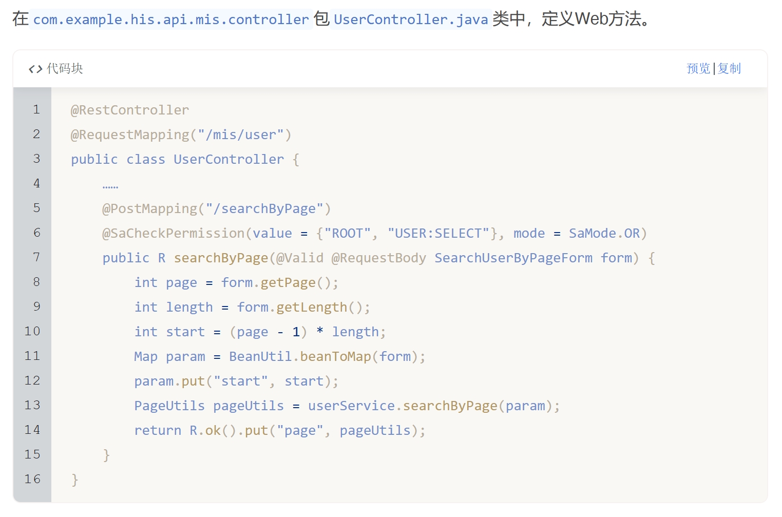Click line number 13 in the gutter

pyautogui.click(x=32, y=405)
